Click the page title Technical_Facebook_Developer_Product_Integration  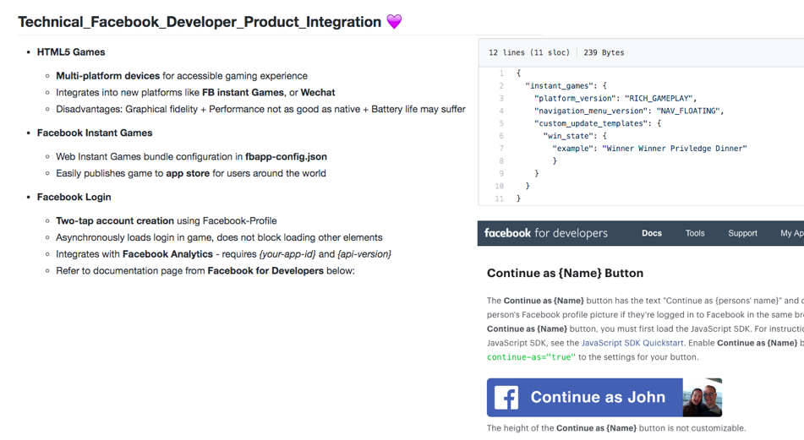pyautogui.click(x=200, y=21)
